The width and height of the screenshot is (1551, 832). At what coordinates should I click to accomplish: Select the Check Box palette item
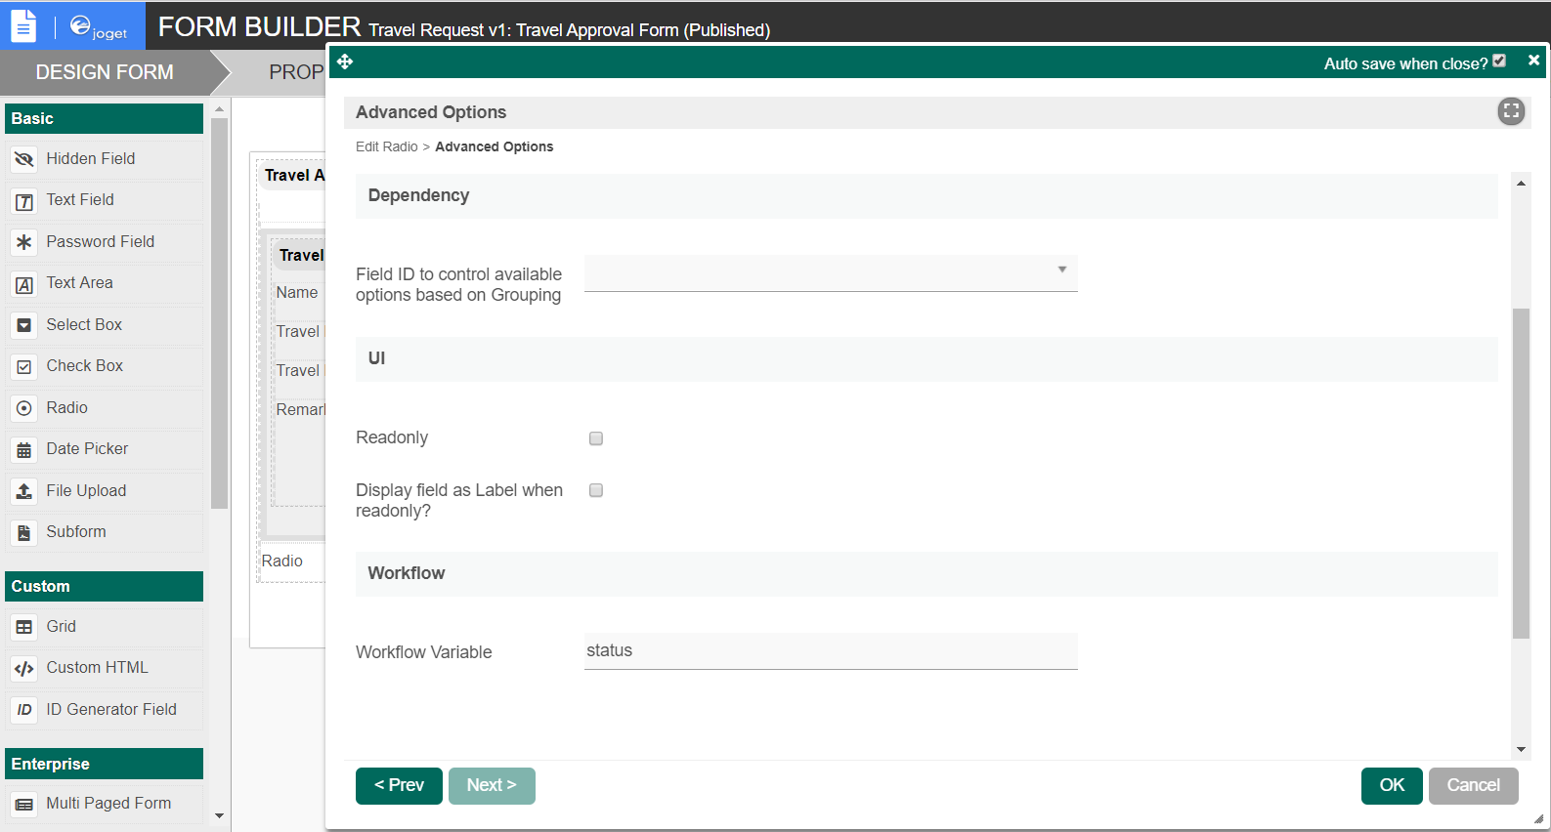point(105,366)
